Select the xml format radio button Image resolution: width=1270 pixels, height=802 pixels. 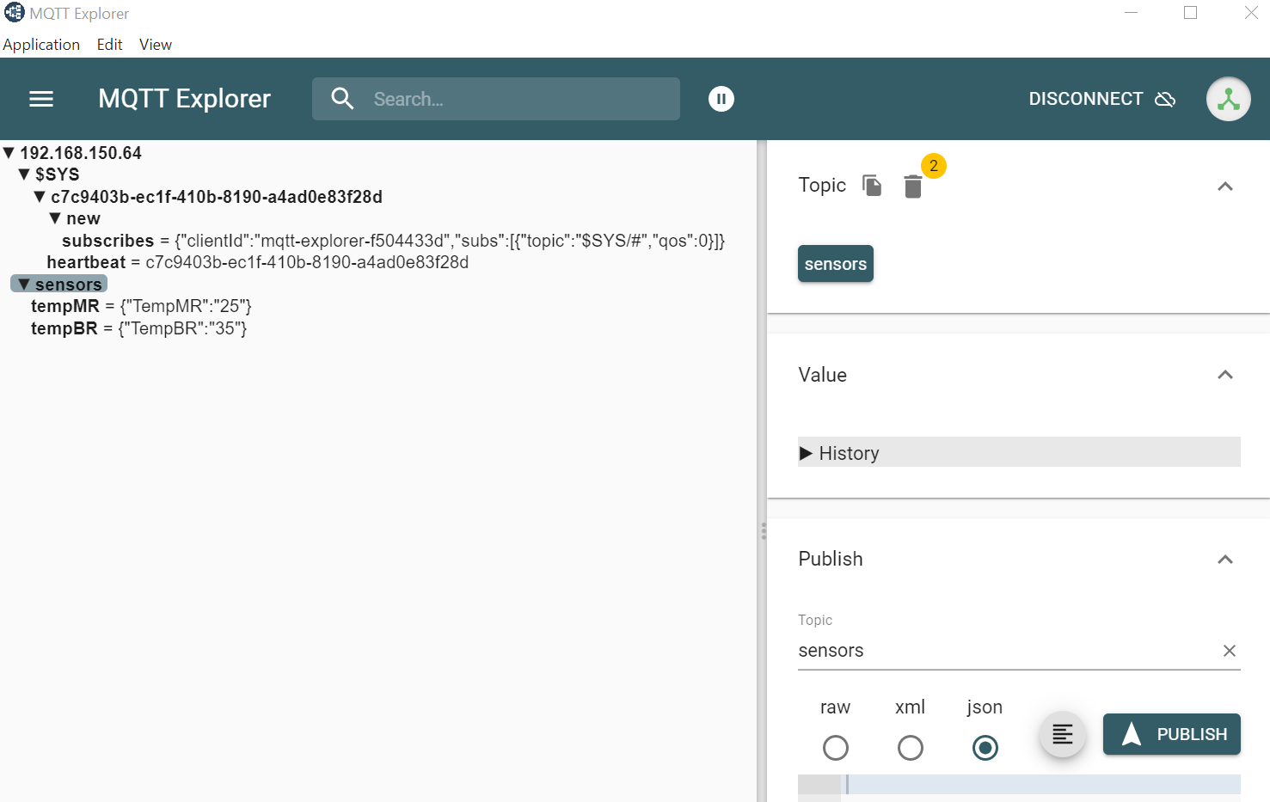coord(911,748)
